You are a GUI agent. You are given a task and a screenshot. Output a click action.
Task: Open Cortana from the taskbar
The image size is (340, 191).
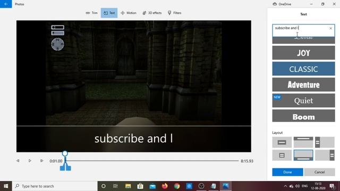click(104, 186)
